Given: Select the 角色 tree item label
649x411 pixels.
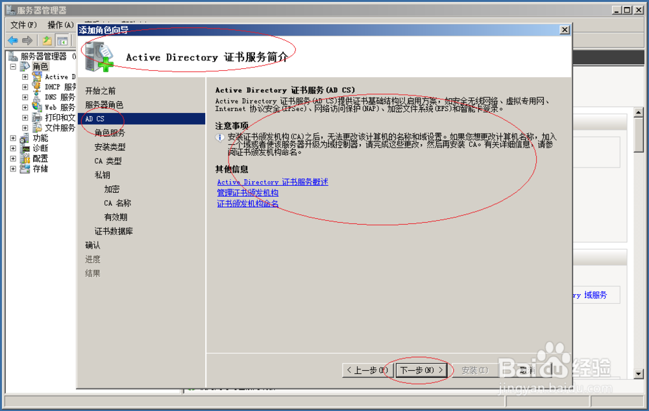Looking at the screenshot, I should (x=40, y=66).
